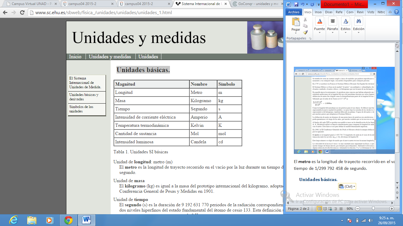403x226 pixels.
Task: Click Chrome's back navigation arrow
Action: click(x=5, y=13)
